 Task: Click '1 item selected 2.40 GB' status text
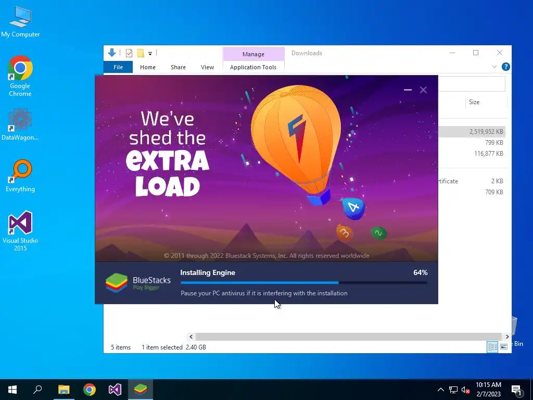pyautogui.click(x=174, y=347)
